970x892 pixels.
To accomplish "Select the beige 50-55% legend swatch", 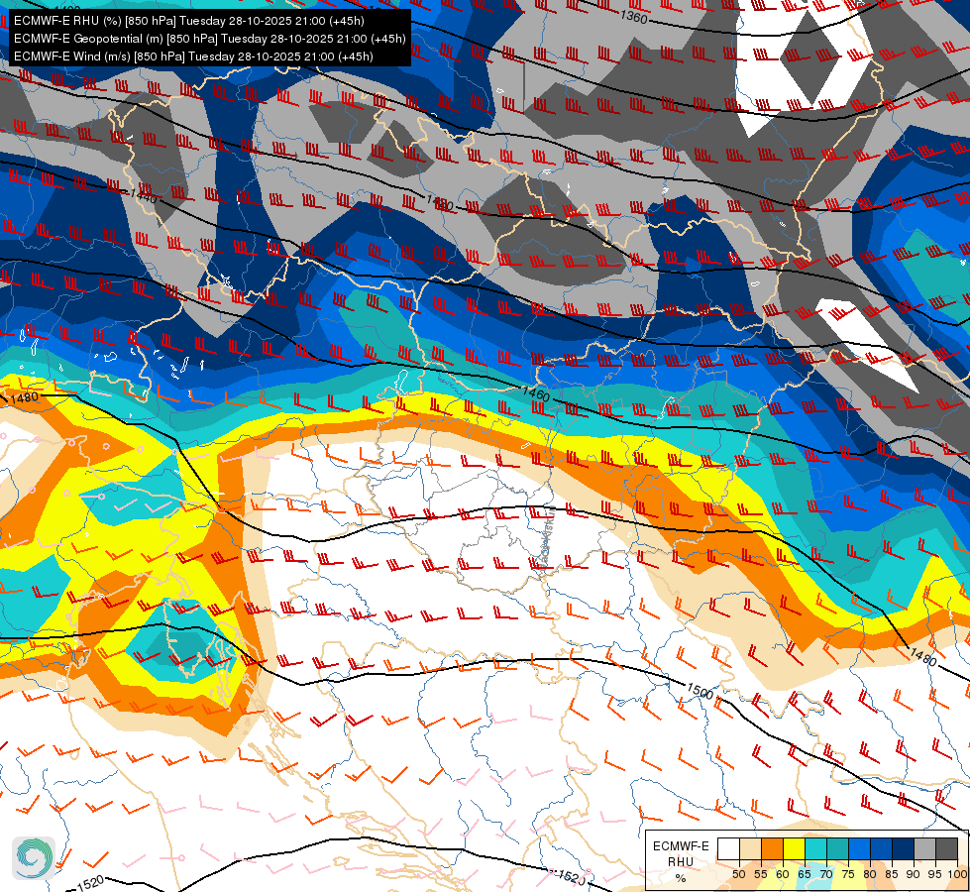I will pos(750,848).
